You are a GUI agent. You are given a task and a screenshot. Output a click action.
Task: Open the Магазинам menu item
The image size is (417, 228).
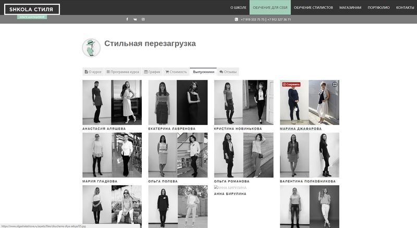350,7
